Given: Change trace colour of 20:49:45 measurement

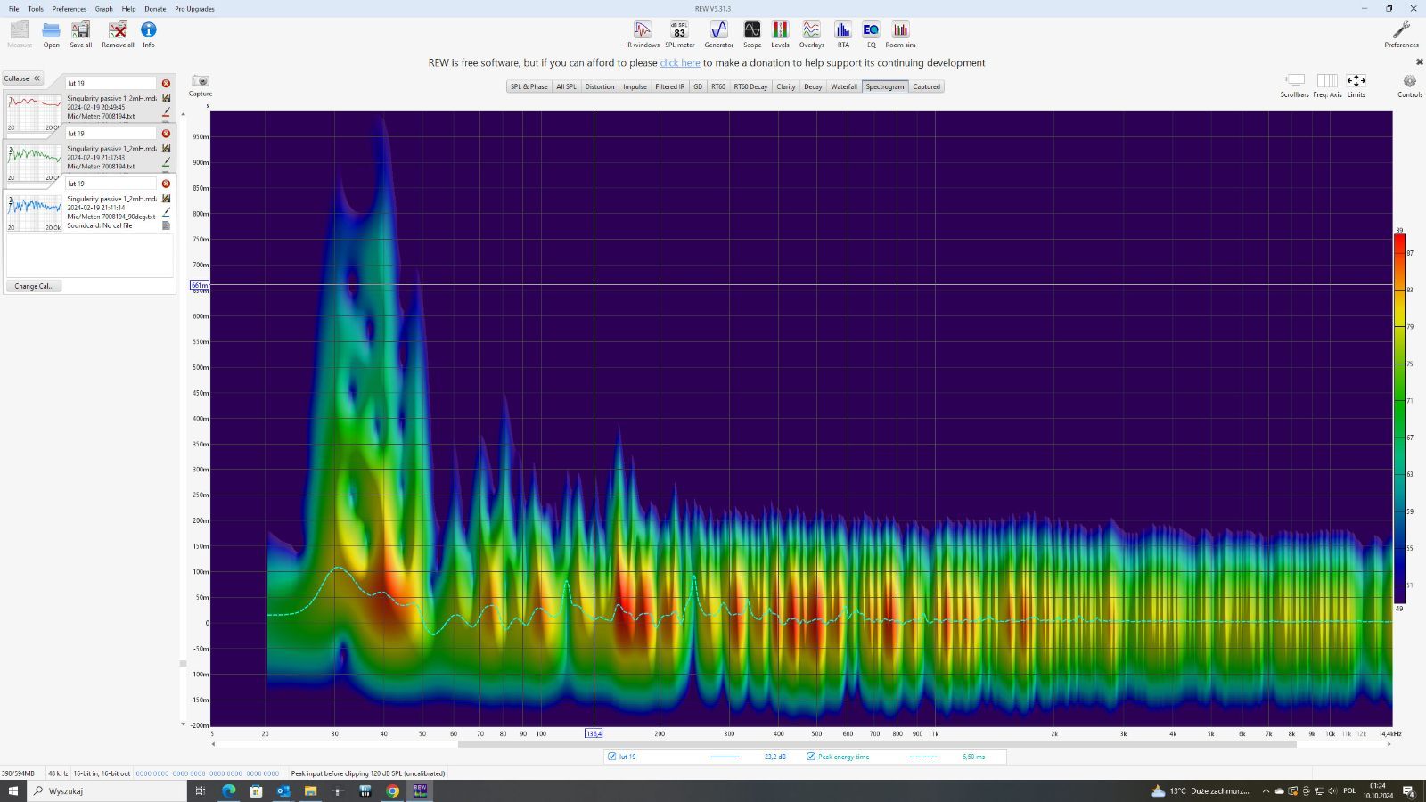Looking at the screenshot, I should tap(166, 112).
